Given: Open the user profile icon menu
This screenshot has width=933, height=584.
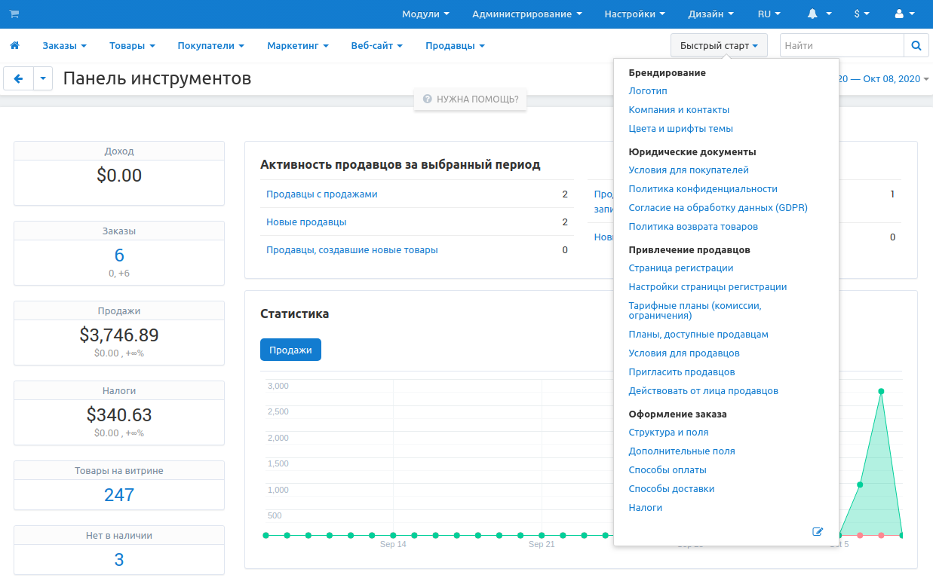Looking at the screenshot, I should (904, 14).
